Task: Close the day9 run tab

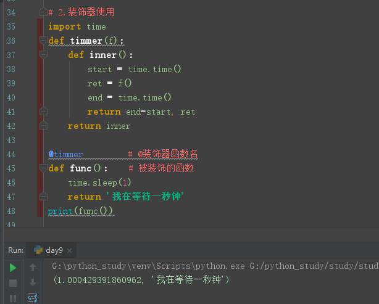Action: (69, 250)
